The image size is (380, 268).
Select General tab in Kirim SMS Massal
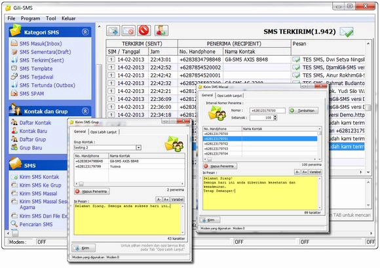pyautogui.click(x=208, y=96)
